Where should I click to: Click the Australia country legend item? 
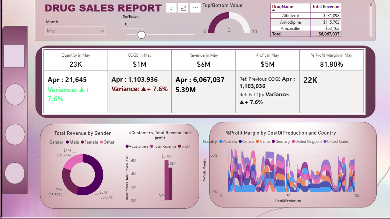coord(228,141)
